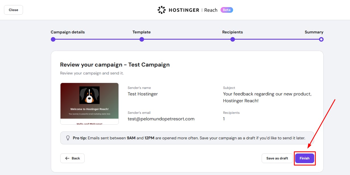
Task: Open the Campaign details step
Action: pos(68,32)
